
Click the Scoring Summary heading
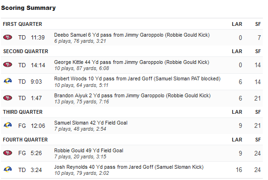click(28, 8)
